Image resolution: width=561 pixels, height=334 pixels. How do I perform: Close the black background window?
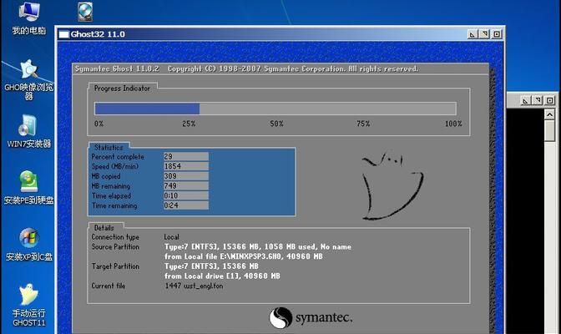(549, 100)
